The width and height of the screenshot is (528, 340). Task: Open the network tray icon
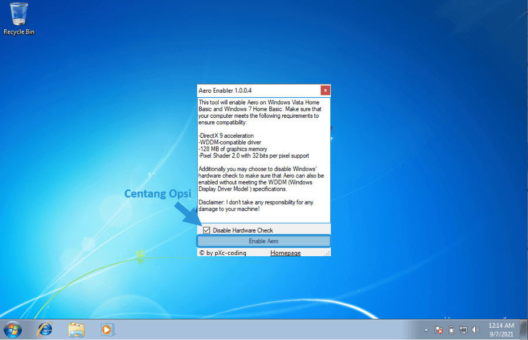(x=463, y=330)
